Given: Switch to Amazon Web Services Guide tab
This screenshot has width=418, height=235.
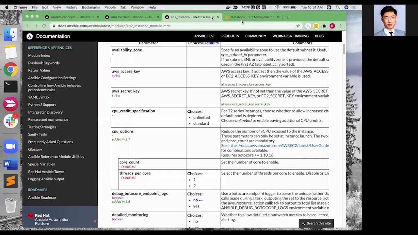Looking at the screenshot, I should pyautogui.click(x=131, y=17).
